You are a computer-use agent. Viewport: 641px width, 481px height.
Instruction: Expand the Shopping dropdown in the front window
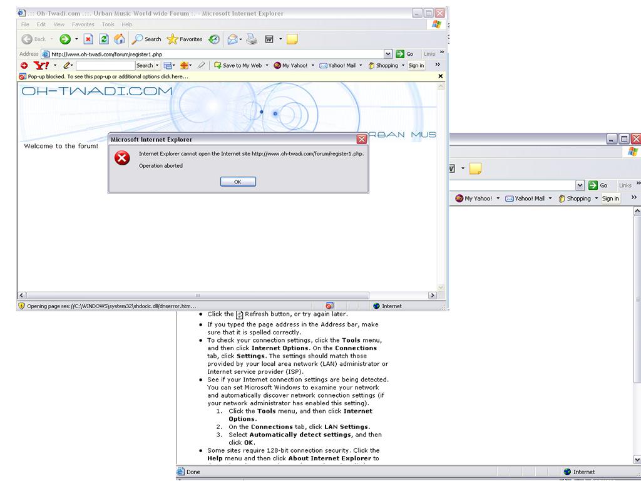403,65
